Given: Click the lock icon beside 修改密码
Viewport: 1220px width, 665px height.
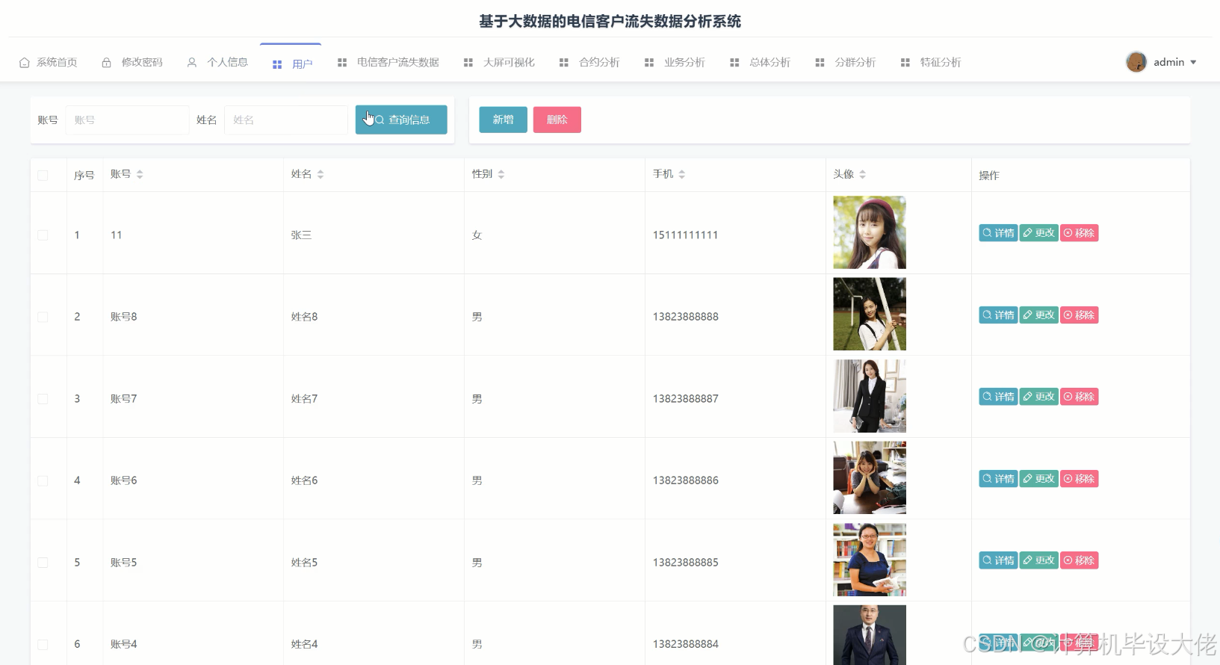Looking at the screenshot, I should 107,63.
